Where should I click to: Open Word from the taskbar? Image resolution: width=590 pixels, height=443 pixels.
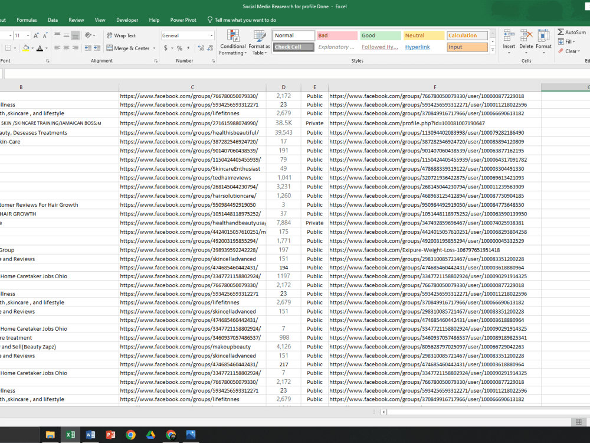click(90, 435)
